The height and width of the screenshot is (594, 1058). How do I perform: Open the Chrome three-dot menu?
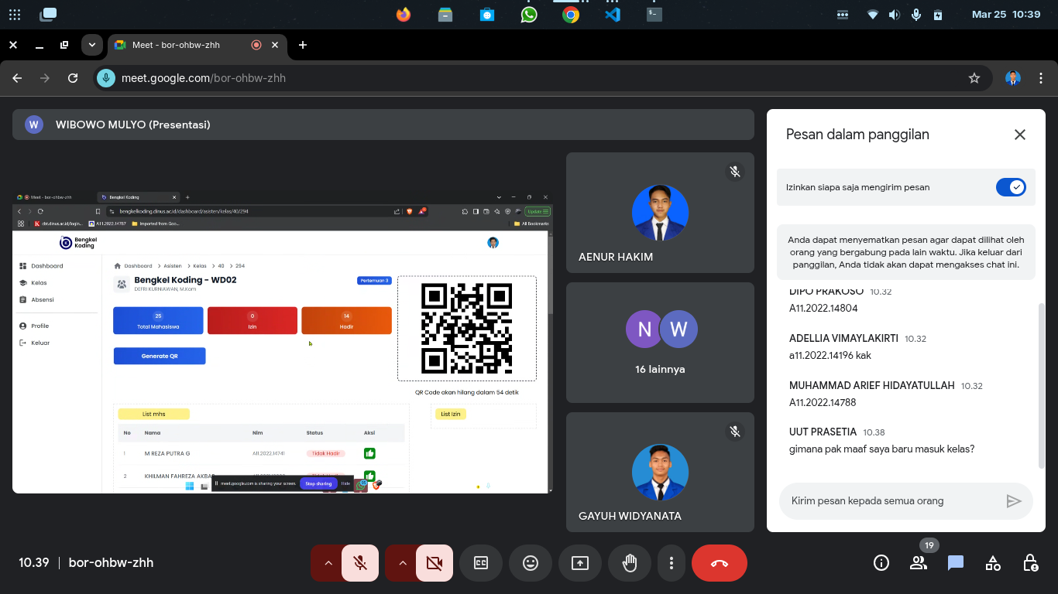tap(1042, 78)
